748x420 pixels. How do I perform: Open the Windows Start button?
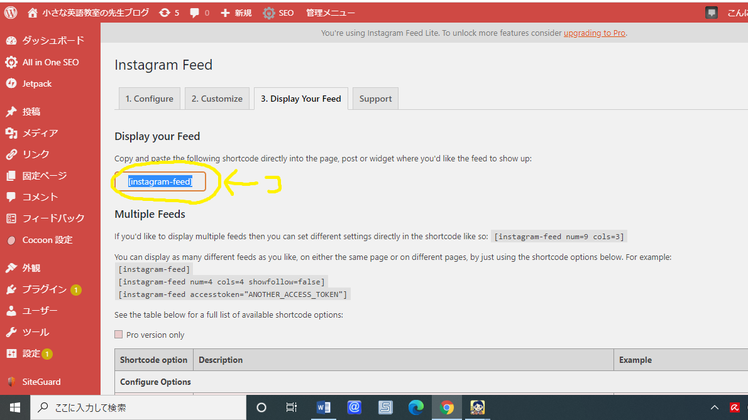click(x=15, y=407)
